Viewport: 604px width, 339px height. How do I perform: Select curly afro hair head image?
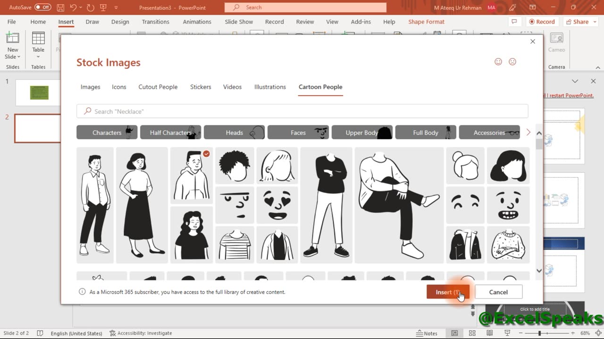pos(235,165)
